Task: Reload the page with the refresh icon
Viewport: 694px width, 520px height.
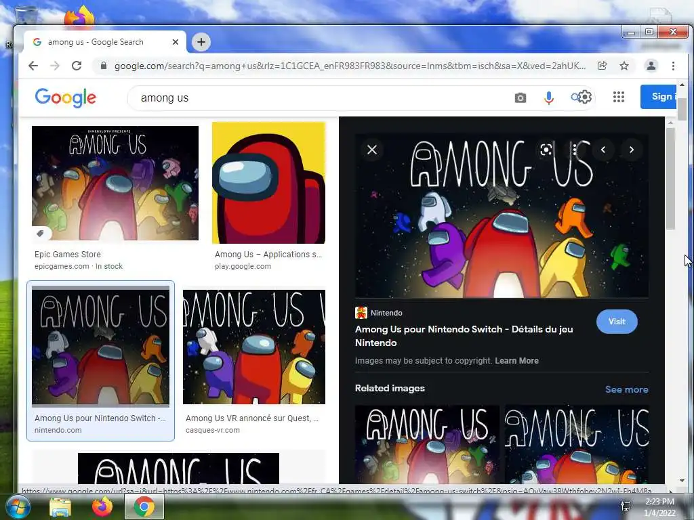Action: click(x=77, y=66)
